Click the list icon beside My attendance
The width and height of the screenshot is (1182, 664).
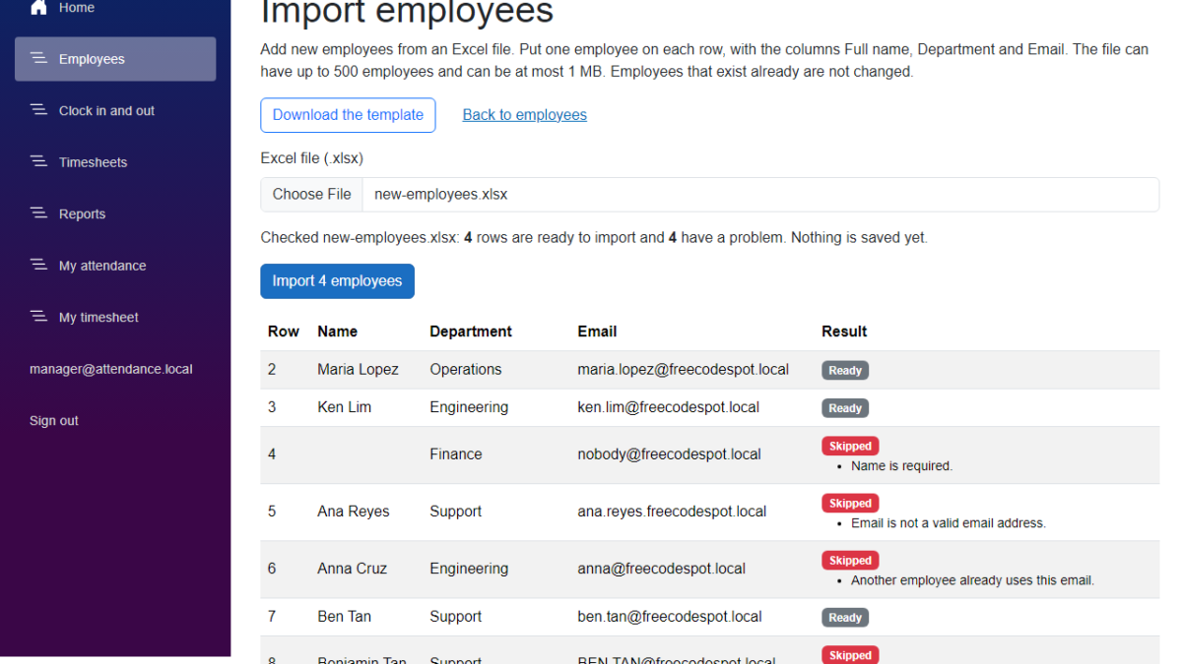[x=38, y=266]
